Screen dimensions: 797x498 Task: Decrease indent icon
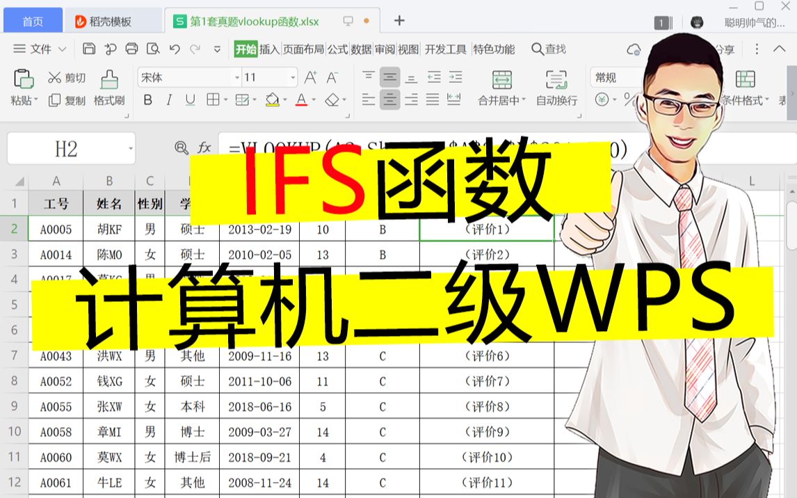(x=434, y=77)
